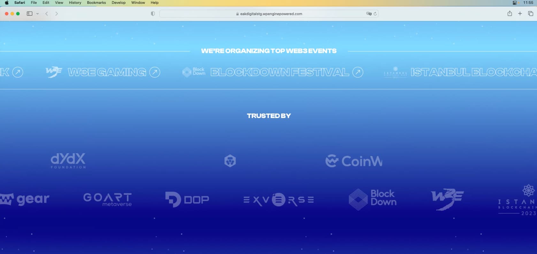The height and width of the screenshot is (254, 537).
Task: Open the Help menu
Action: (x=155, y=3)
